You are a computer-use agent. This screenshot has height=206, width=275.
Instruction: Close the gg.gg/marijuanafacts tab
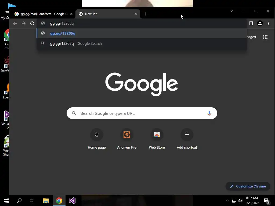click(71, 14)
